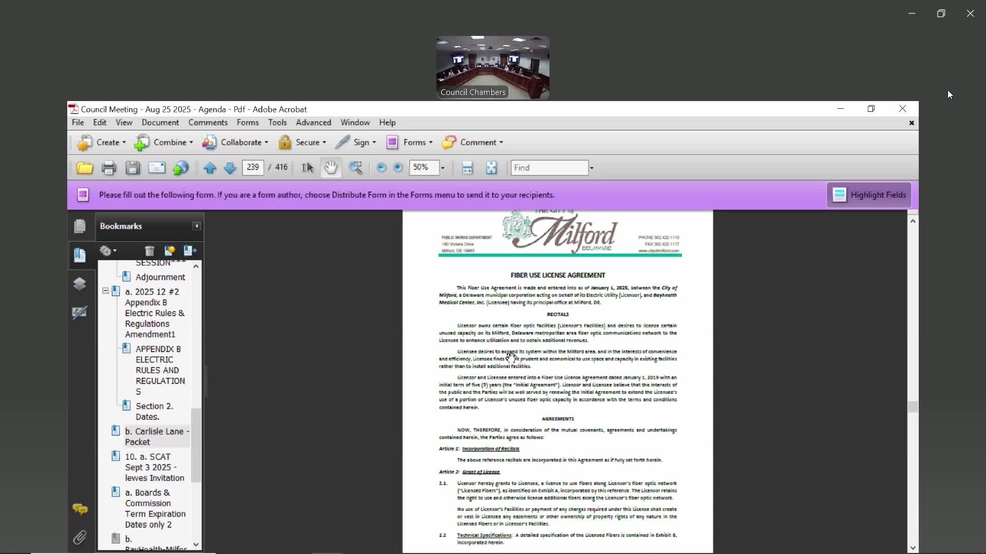Select the Carlisle Lane Packet bookmark
The height and width of the screenshot is (554, 986).
154,437
